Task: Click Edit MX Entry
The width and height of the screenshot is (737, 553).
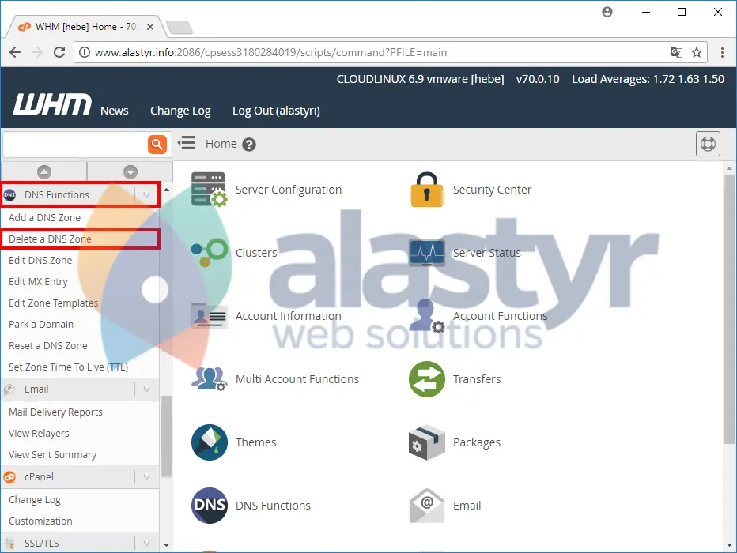Action: point(38,282)
